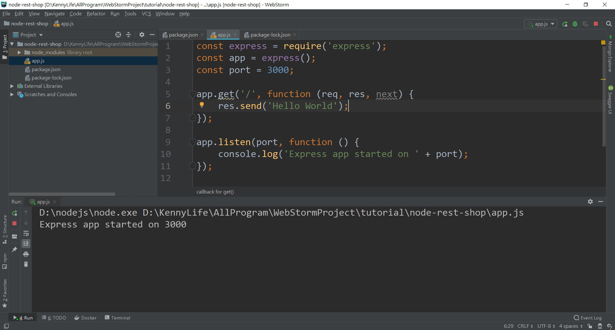
Task: Click the Collapse All icon in Project panel
Action: click(x=128, y=35)
